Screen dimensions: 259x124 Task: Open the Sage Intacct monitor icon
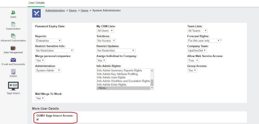pos(13,85)
